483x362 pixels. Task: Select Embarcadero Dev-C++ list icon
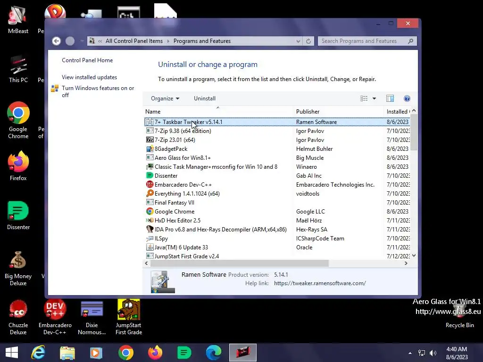pyautogui.click(x=150, y=184)
